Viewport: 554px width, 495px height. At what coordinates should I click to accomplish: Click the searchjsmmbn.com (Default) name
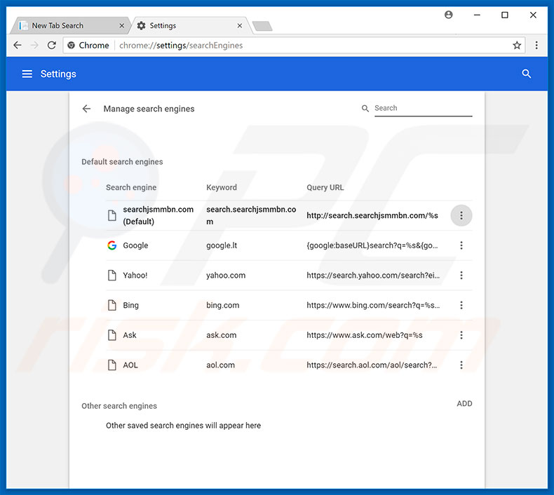158,215
